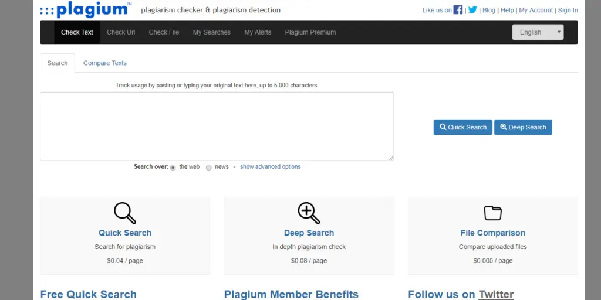Click the 'Free Quick Search' heading
This screenshot has width=601, height=300.
pos(89,294)
